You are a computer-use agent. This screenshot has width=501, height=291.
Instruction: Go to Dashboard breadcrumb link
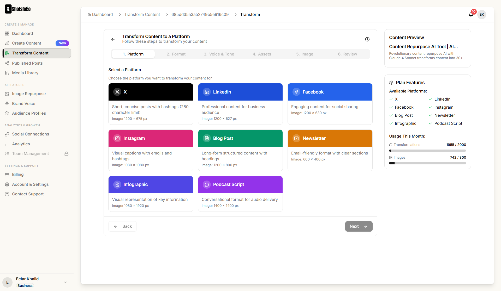pyautogui.click(x=100, y=15)
